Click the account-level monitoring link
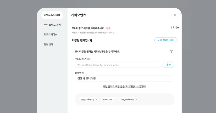216x113 pixels. (x=124, y=87)
